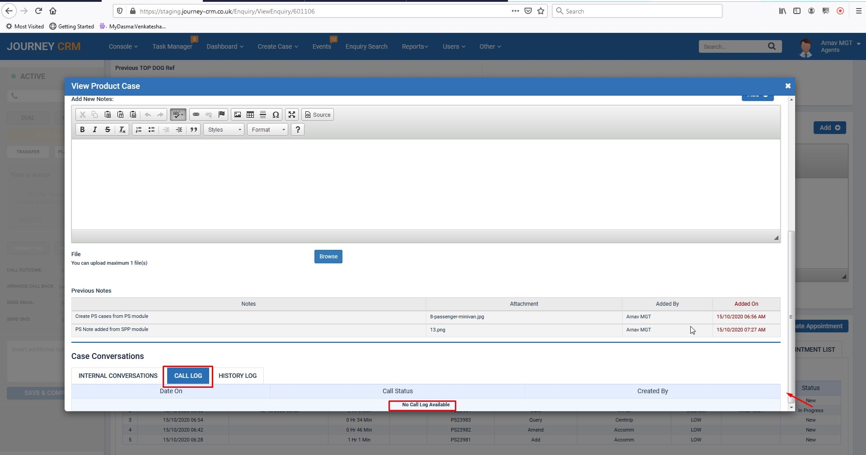
Task: Focus the CRM header search field
Action: point(732,46)
